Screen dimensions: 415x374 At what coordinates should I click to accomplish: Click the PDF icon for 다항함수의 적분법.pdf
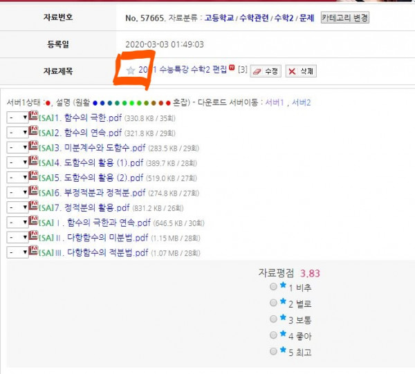coord(34,252)
